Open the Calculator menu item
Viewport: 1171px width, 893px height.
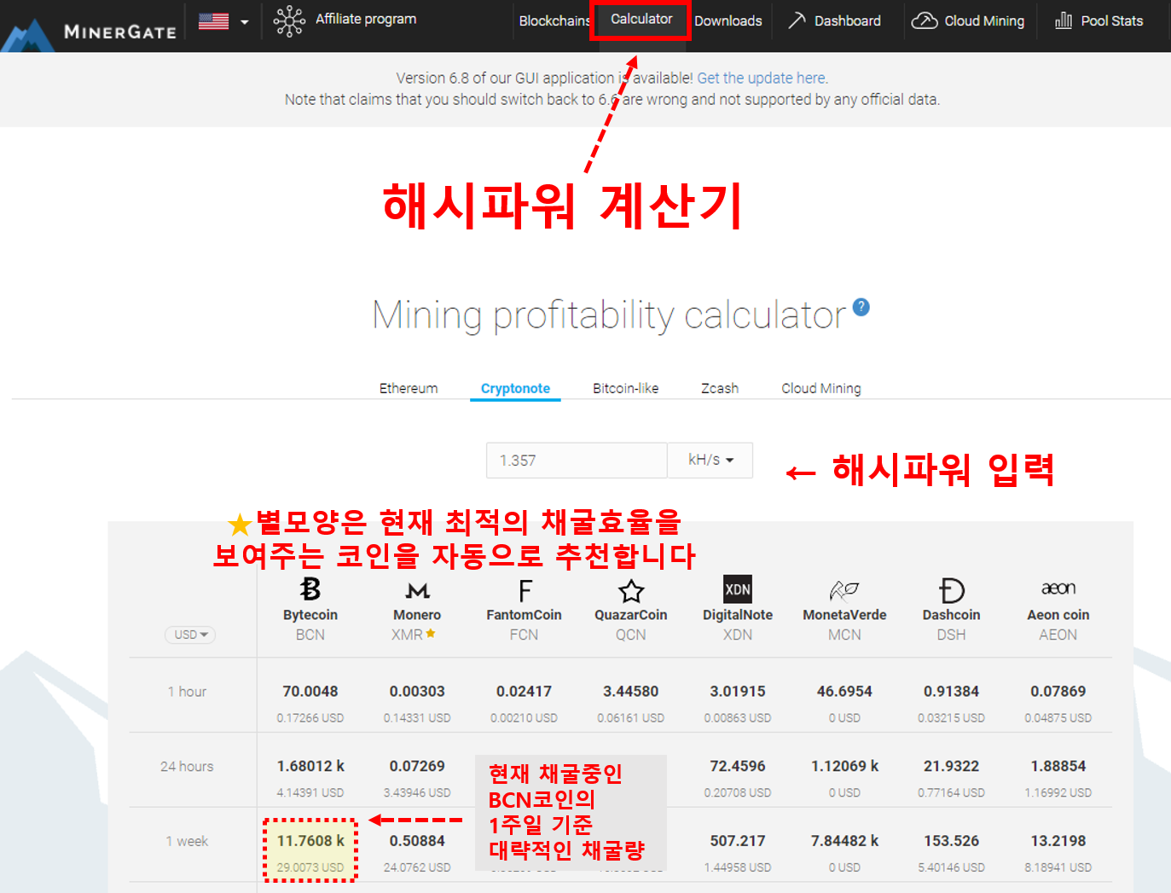pyautogui.click(x=641, y=19)
